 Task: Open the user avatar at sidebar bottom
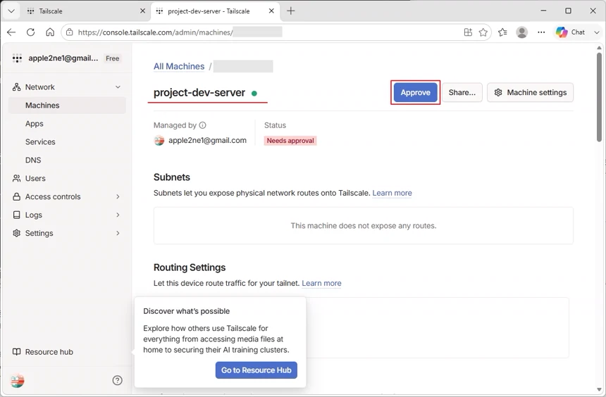pos(17,380)
